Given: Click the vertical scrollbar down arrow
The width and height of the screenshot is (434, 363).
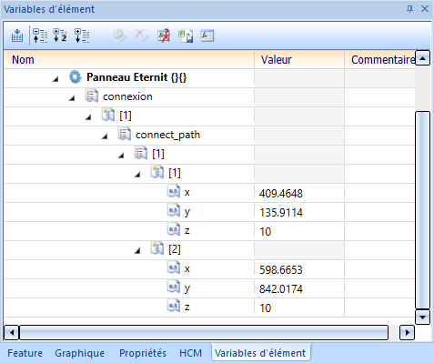Looking at the screenshot, I should point(422,318).
